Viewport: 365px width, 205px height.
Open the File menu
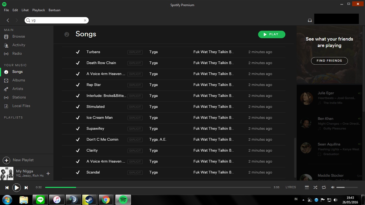tap(6, 10)
